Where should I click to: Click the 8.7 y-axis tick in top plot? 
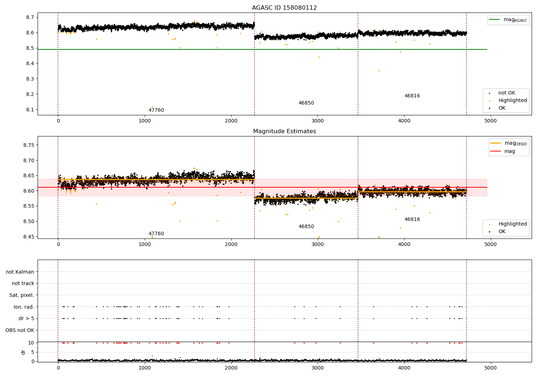[30, 17]
